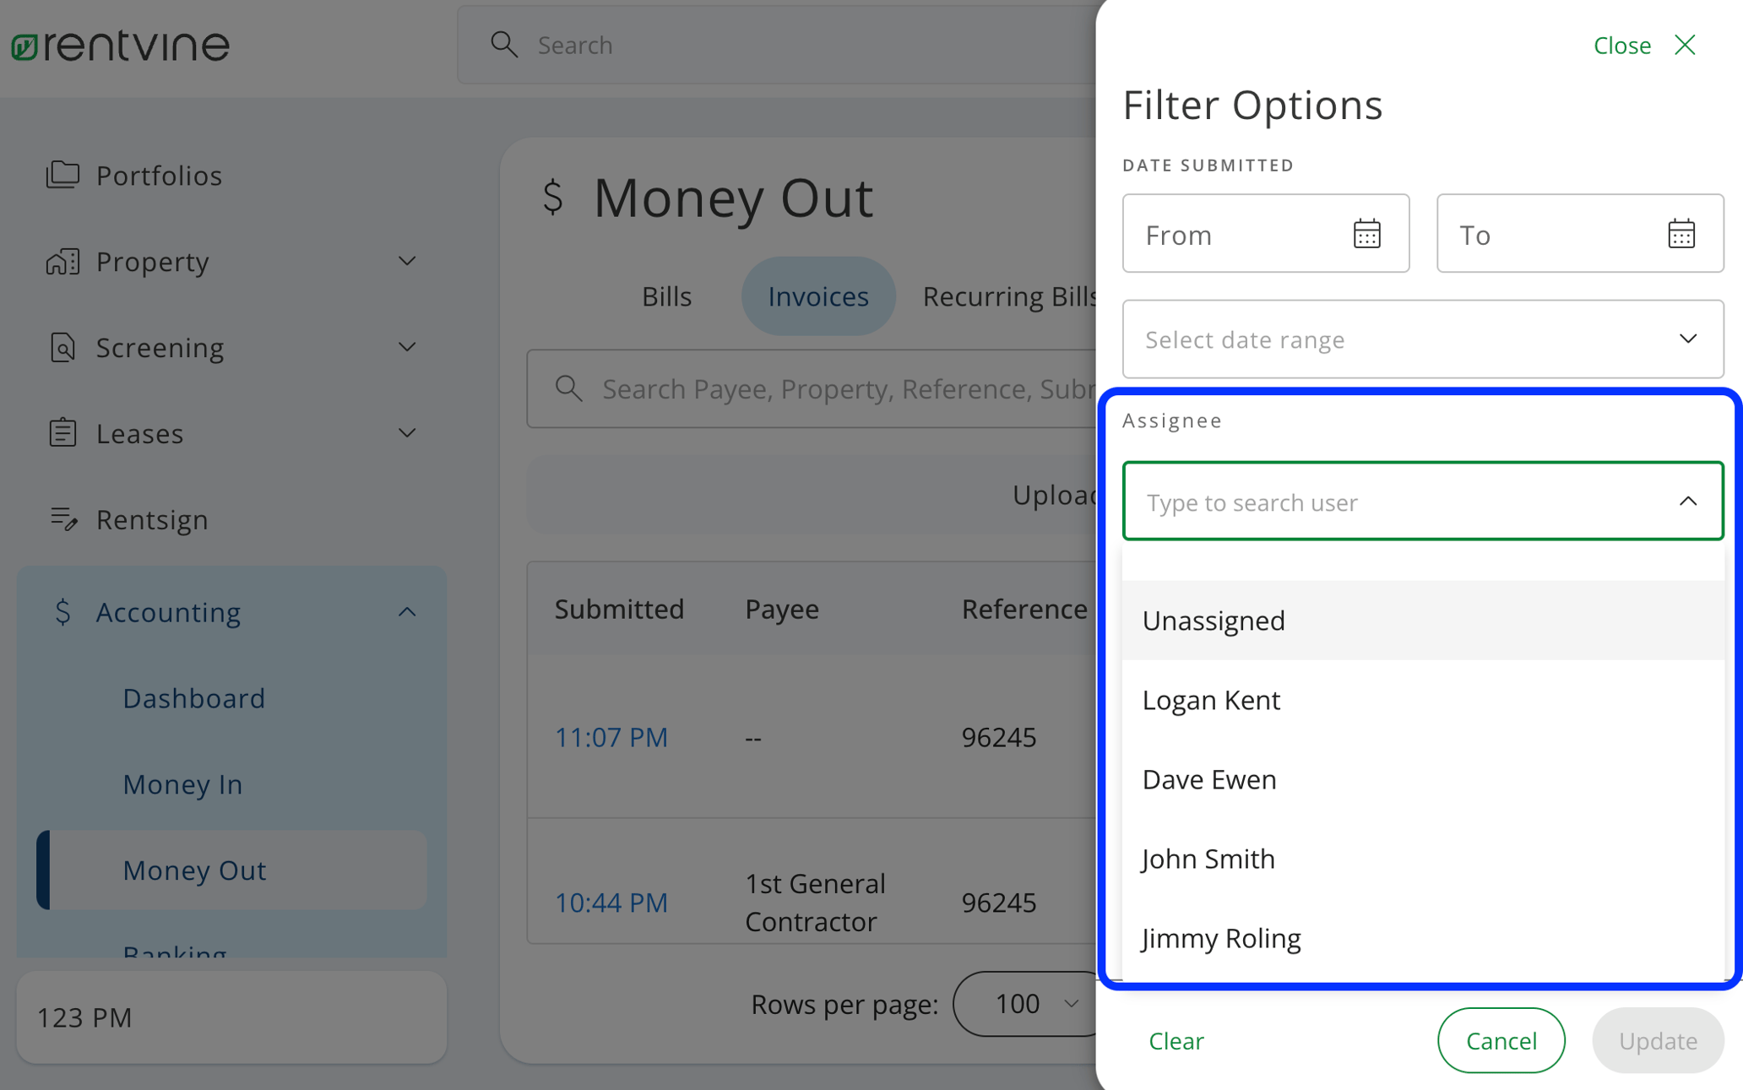Click the Clear link in Filter Options

1176,1040
